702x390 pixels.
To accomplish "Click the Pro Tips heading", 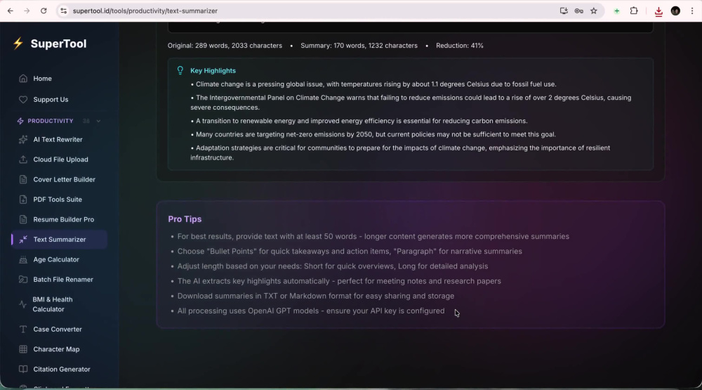I will [x=185, y=219].
